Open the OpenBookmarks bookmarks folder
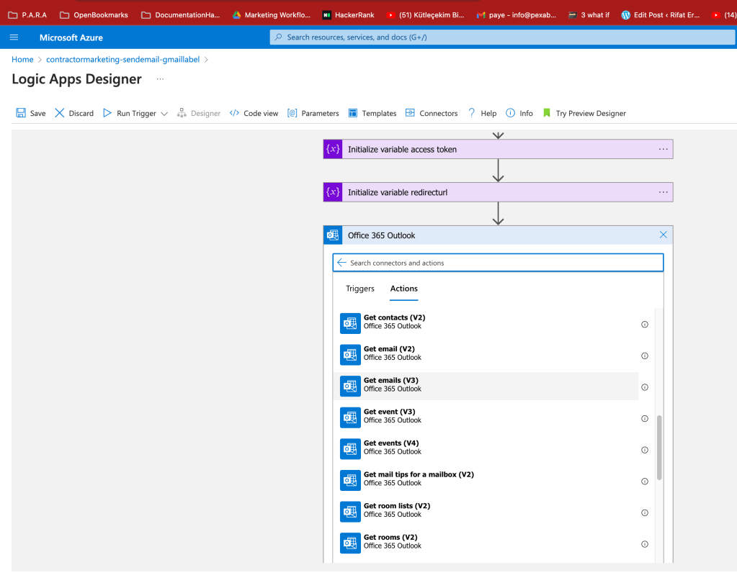The image size is (737, 583). coord(94,15)
